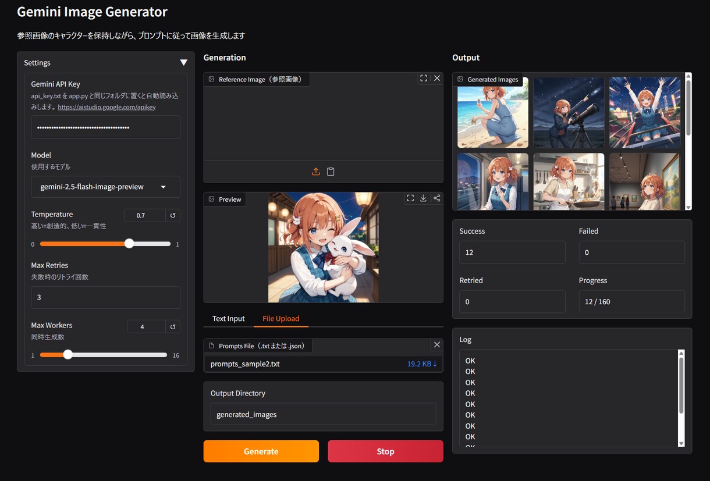The height and width of the screenshot is (481, 710).
Task: Open Reference Image in fullscreen
Action: 424,78
